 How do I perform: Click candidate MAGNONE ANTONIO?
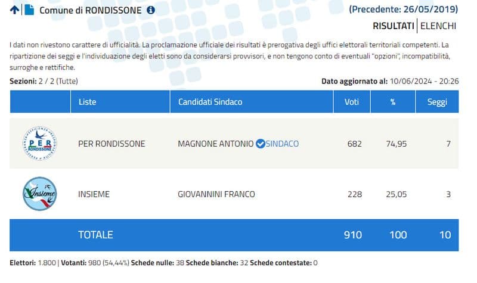point(215,144)
